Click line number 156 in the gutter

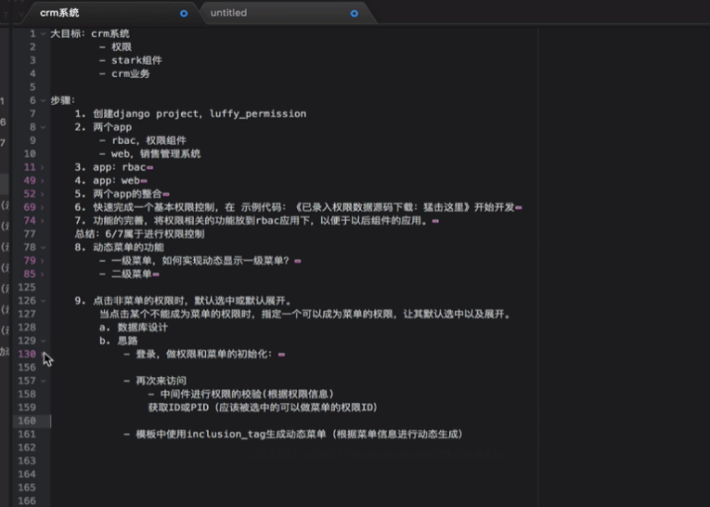click(x=27, y=368)
